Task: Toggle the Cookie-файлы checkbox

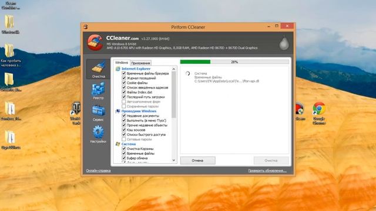Action: (124, 83)
